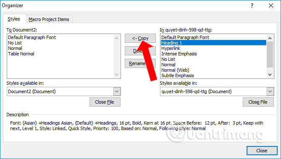
Task: Click the Help question mark icon
Action: [252, 5]
